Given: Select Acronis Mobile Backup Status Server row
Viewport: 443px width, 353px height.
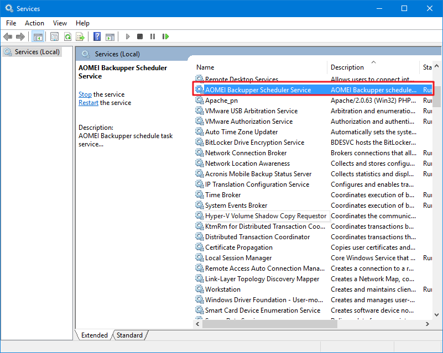Looking at the screenshot, I should click(x=313, y=174).
